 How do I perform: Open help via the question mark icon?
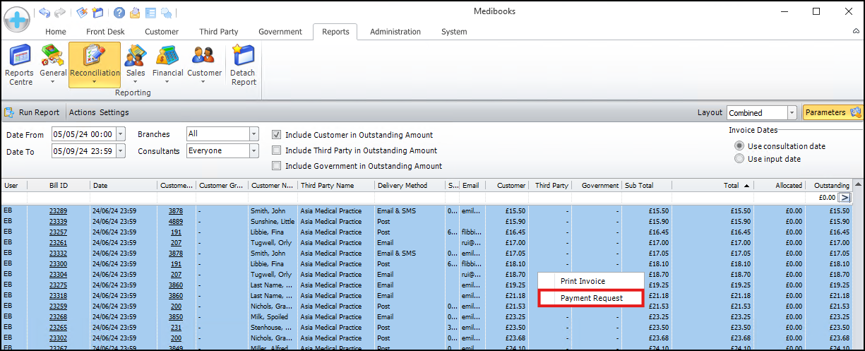pyautogui.click(x=119, y=13)
